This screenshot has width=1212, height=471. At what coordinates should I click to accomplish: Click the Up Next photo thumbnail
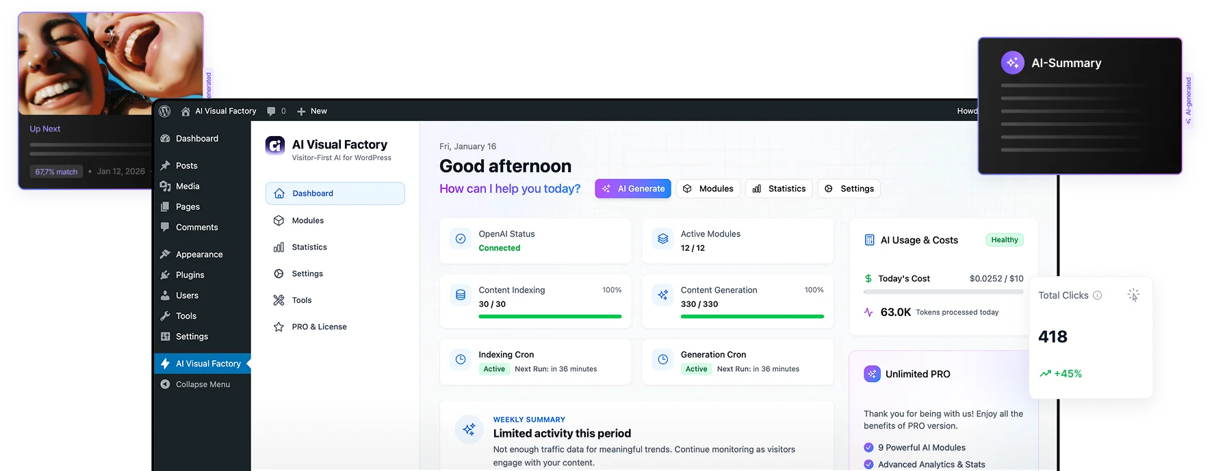111,63
